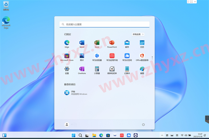Click the 所有应用 all apps button

pos(138,34)
